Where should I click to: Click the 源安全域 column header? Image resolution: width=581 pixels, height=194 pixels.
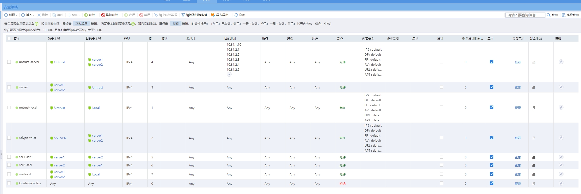tap(54, 39)
